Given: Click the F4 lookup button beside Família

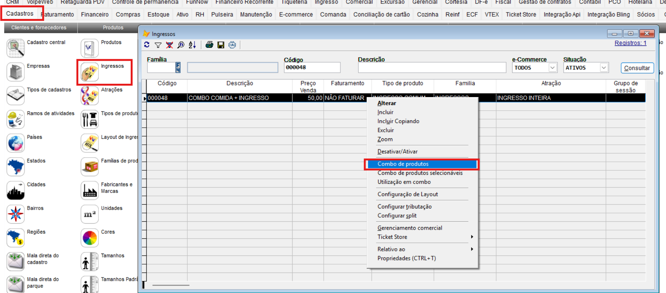Looking at the screenshot, I should coord(178,67).
